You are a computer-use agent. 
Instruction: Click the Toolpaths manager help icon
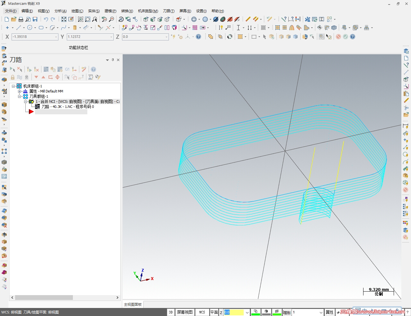point(93,69)
